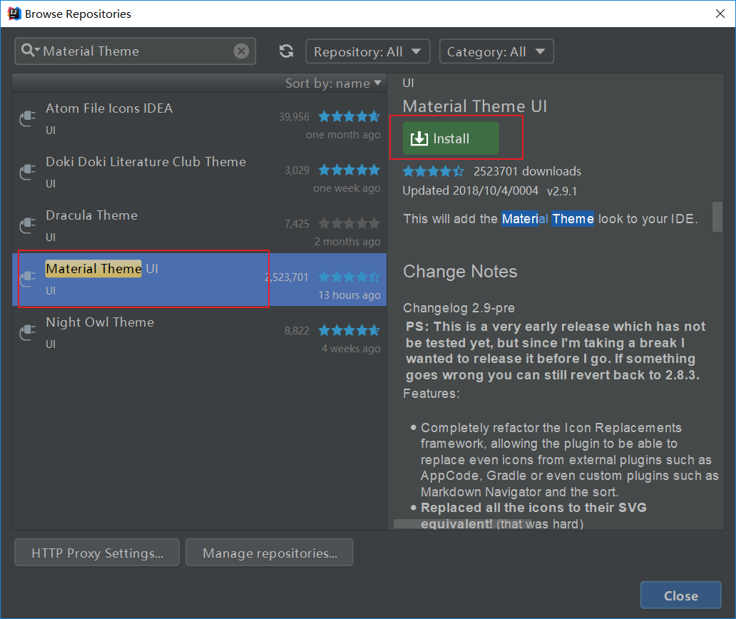The height and width of the screenshot is (619, 736).
Task: Click the '13 hours ago' timestamp
Action: click(x=349, y=295)
